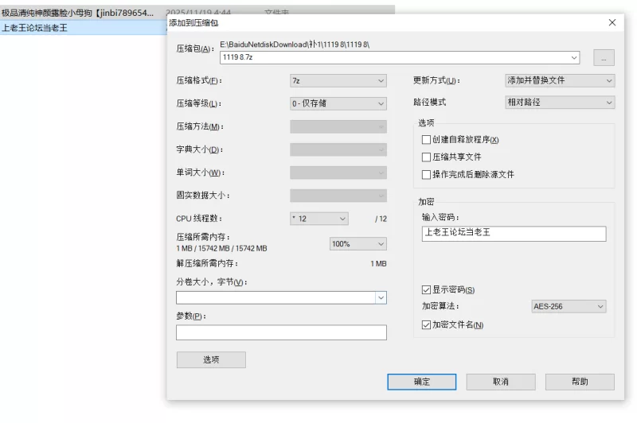Click the 取消 button
The image size is (637, 423).
501,382
